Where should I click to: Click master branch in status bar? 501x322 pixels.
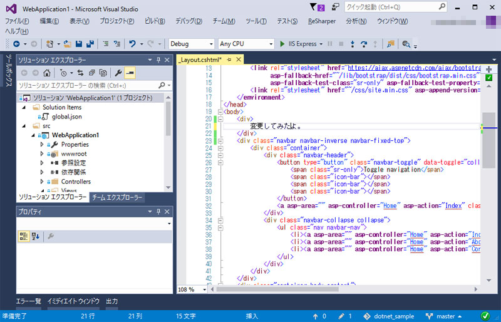click(444, 316)
